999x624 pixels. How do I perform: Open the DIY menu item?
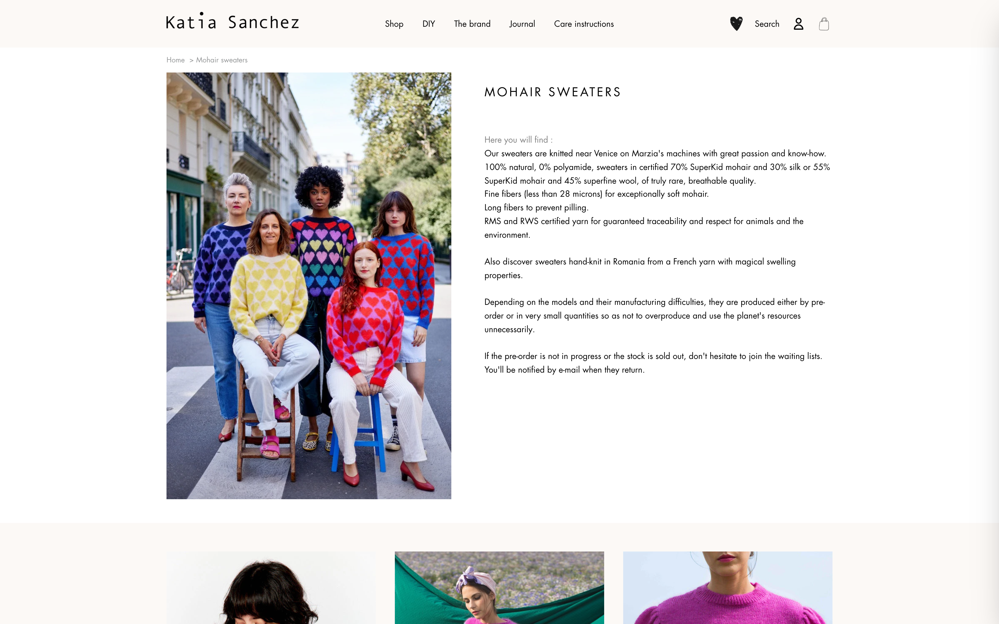(x=428, y=24)
